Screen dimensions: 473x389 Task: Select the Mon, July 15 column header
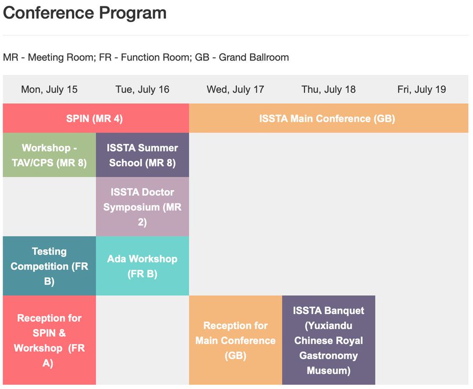click(x=49, y=89)
